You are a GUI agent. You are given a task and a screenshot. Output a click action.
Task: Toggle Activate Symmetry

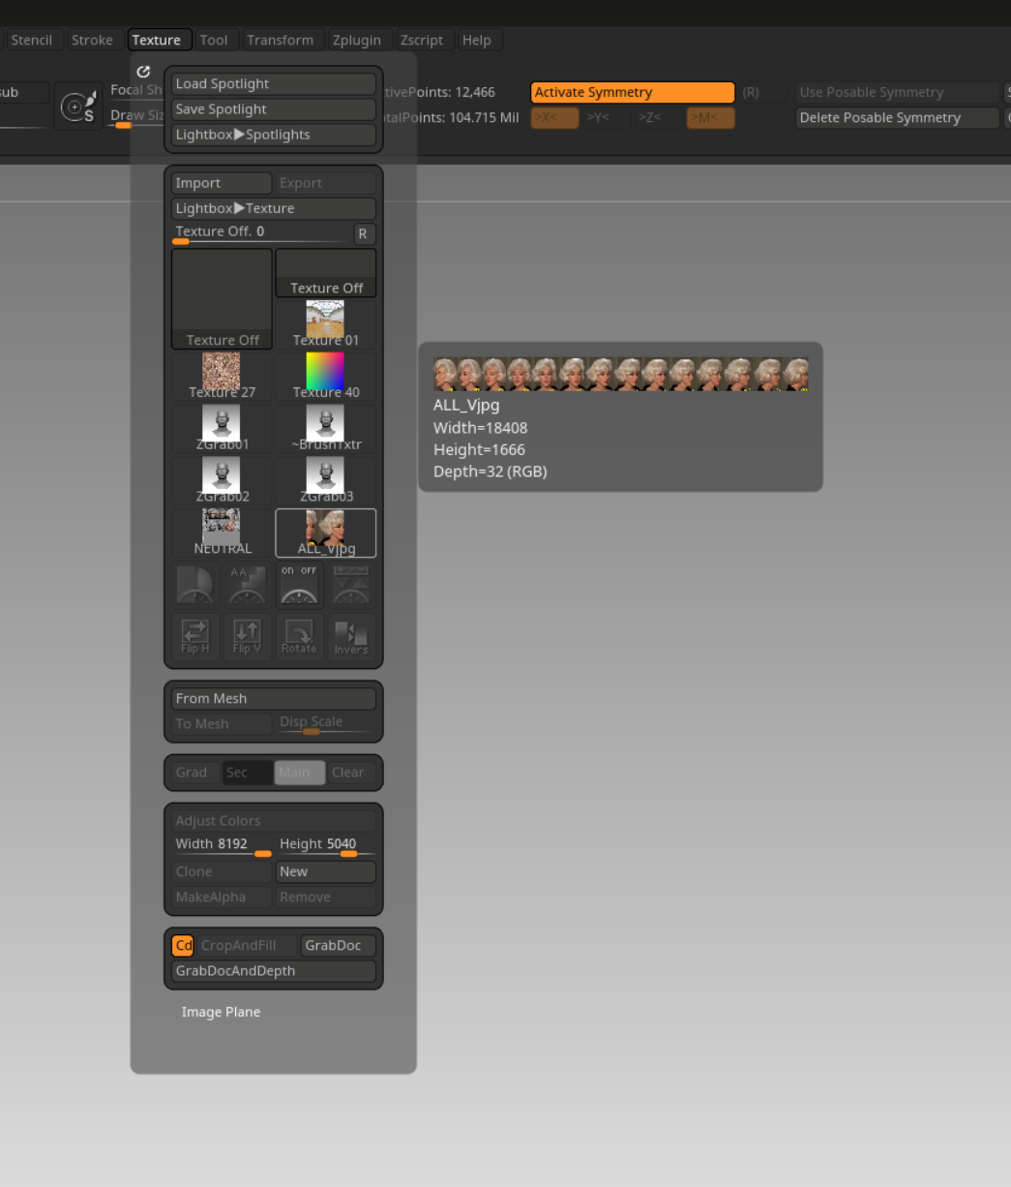[633, 93]
